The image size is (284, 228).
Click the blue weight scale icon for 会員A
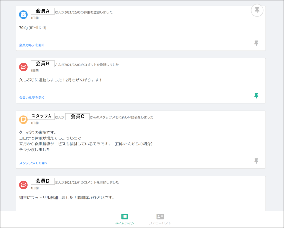[x=23, y=14]
